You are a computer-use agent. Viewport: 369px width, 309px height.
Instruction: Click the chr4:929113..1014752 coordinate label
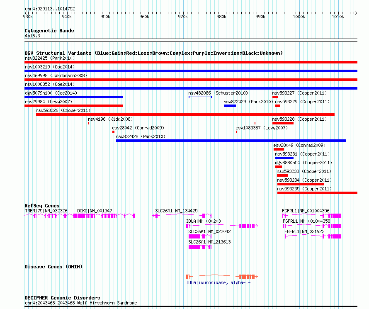(x=50, y=9)
